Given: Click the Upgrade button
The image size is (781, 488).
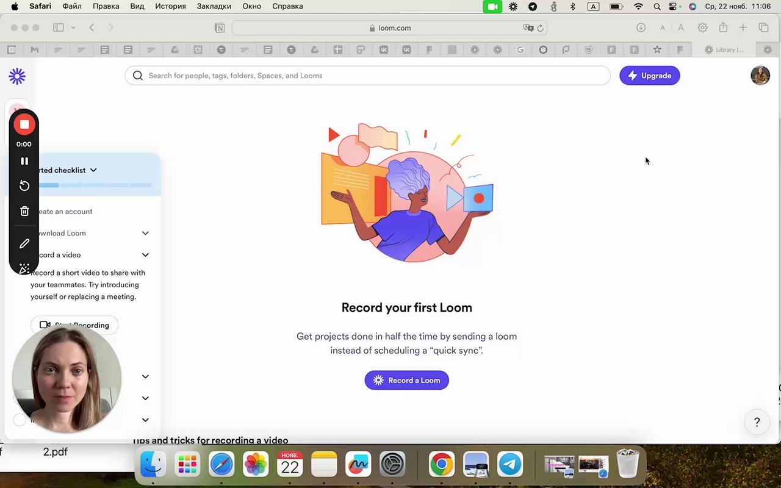Looking at the screenshot, I should [x=649, y=76].
